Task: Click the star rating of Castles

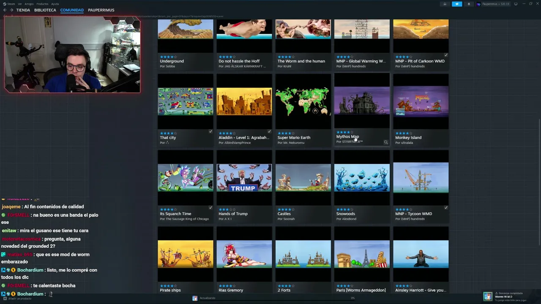Action: [x=286, y=209]
